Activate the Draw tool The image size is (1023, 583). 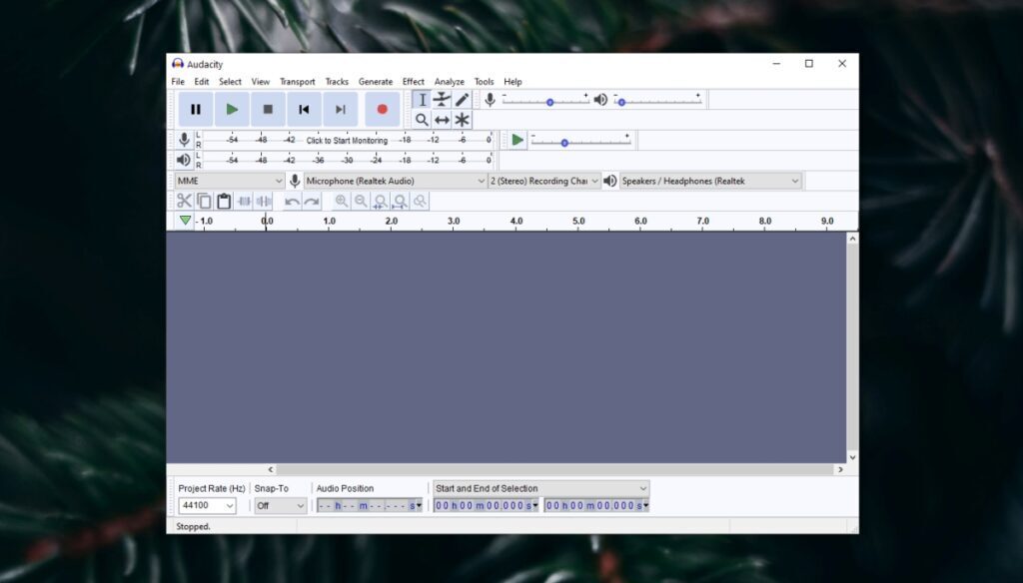click(462, 99)
